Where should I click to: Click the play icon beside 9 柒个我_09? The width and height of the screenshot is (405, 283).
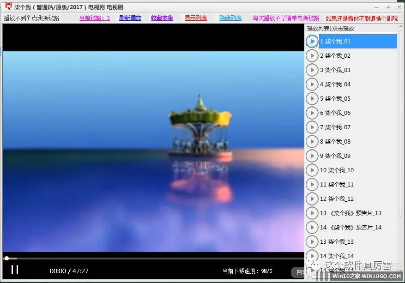point(312,156)
